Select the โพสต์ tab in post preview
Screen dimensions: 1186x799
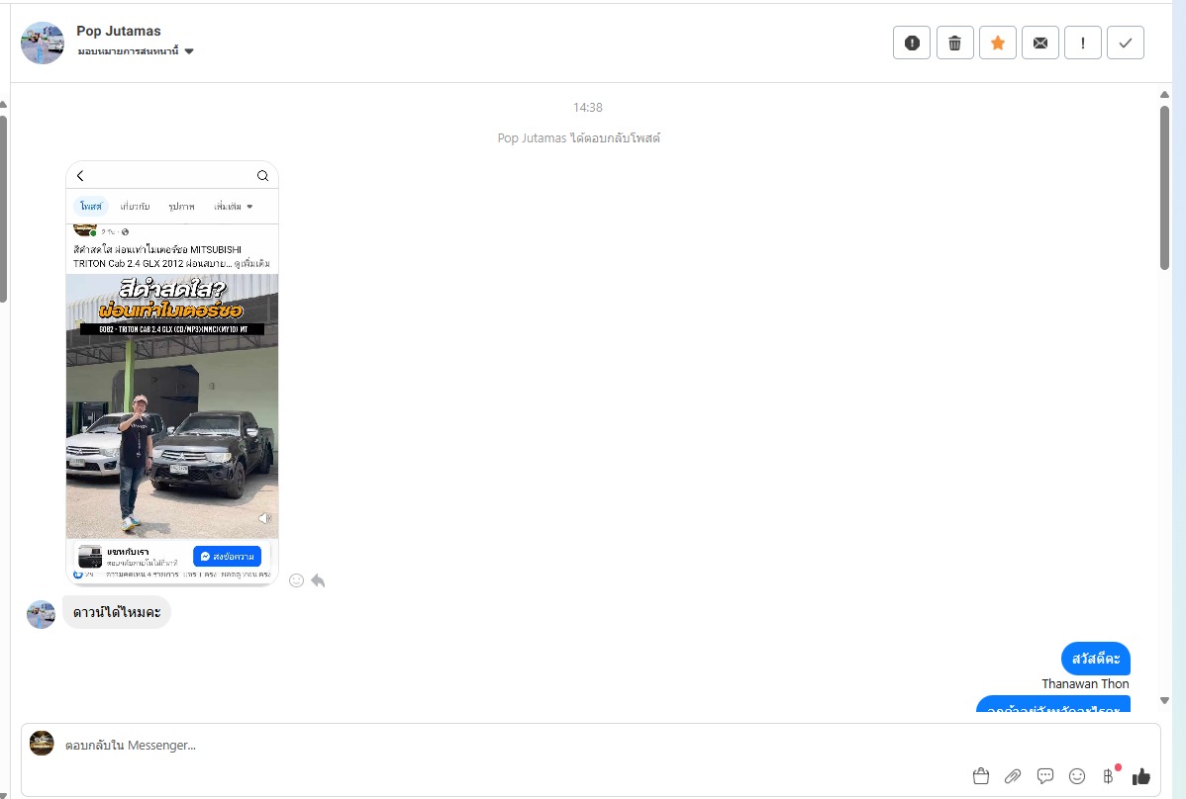point(91,206)
